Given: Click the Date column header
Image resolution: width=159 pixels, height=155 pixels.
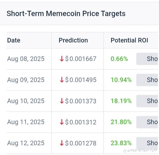Looking at the screenshot, I should (x=14, y=40).
